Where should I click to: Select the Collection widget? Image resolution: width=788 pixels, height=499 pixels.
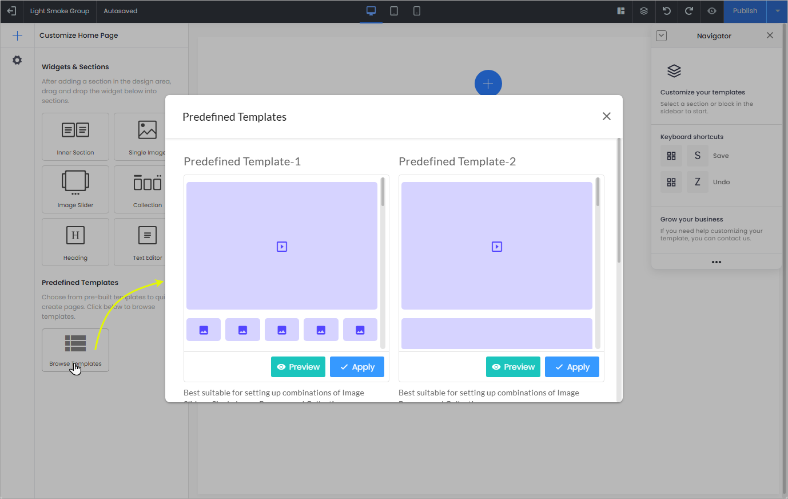[141, 189]
